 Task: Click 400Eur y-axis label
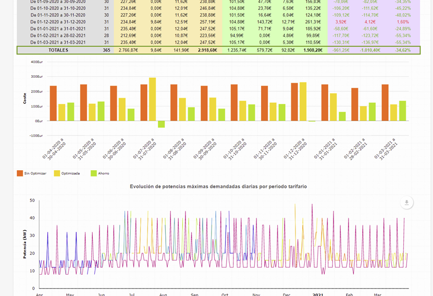[x=36, y=62]
